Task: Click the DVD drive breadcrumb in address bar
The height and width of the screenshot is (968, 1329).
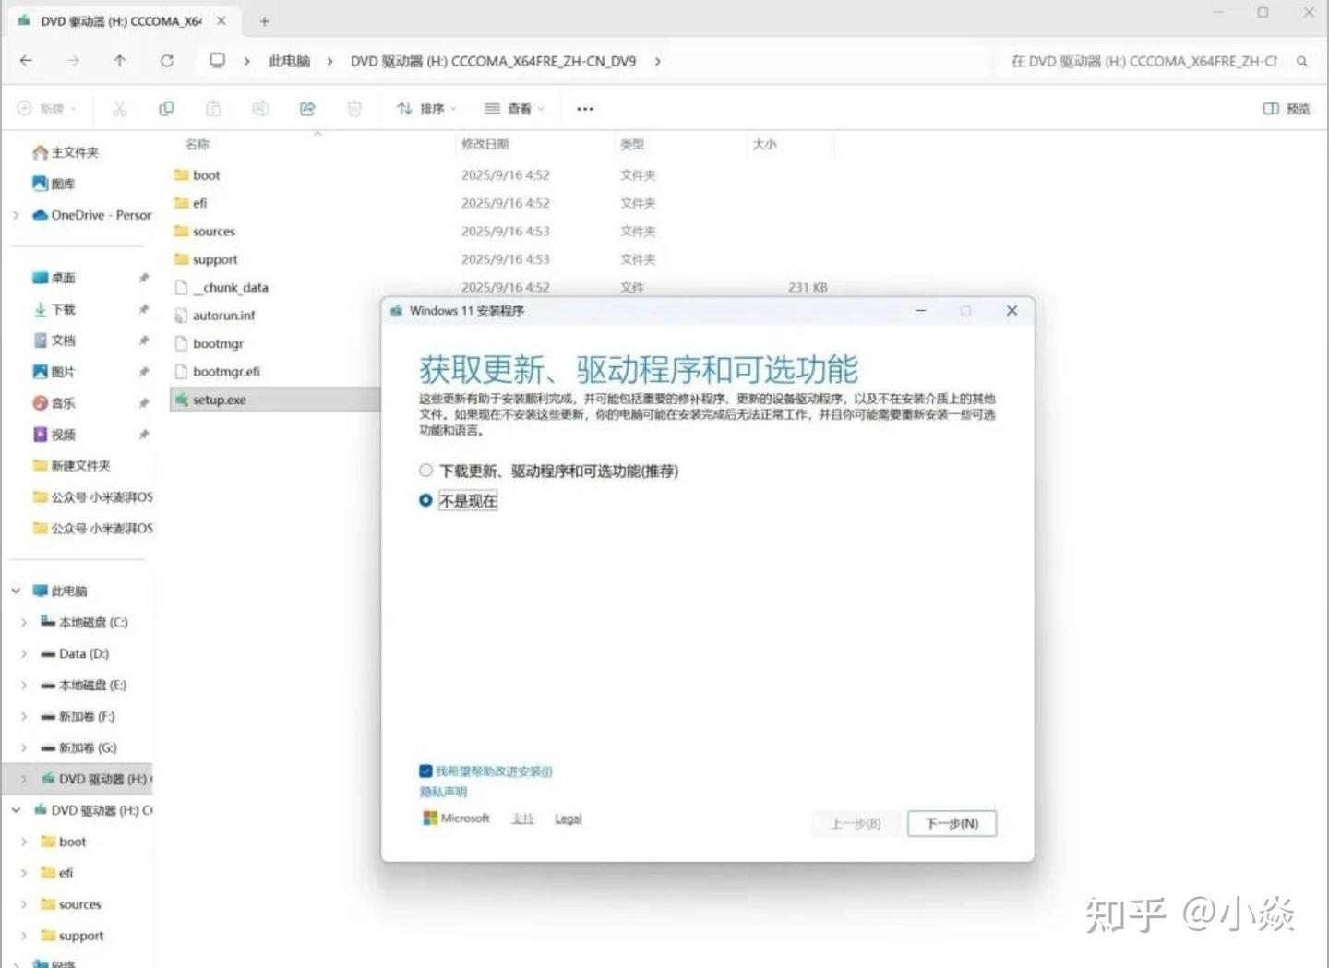Action: point(493,61)
